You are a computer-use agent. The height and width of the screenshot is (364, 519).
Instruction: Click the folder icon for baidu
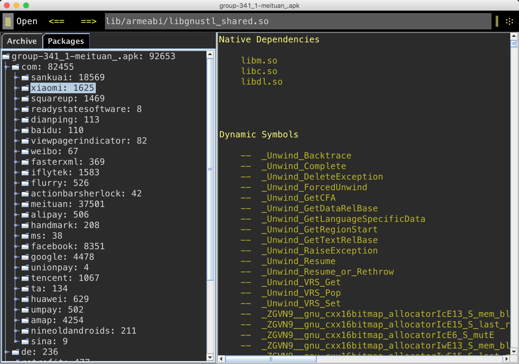tap(25, 131)
